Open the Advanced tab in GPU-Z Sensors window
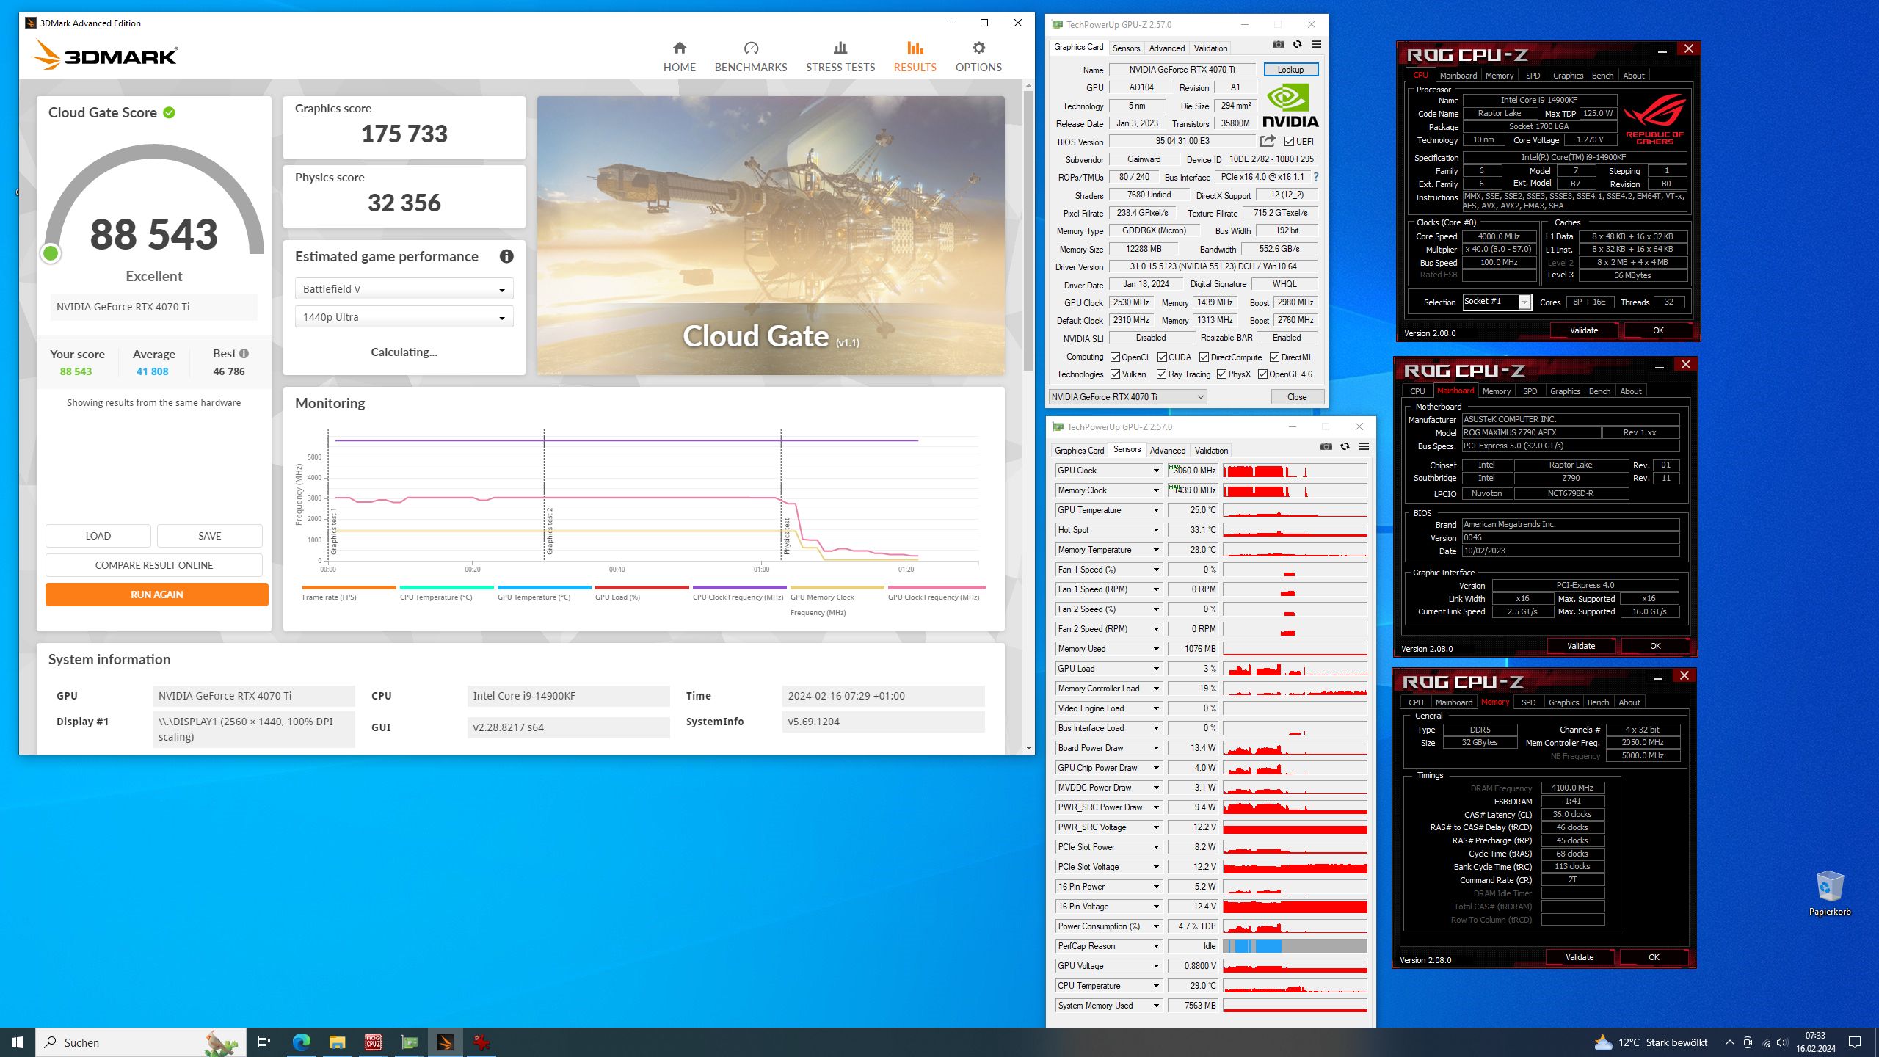Screen dimensions: 1879x1057 tap(1167, 451)
